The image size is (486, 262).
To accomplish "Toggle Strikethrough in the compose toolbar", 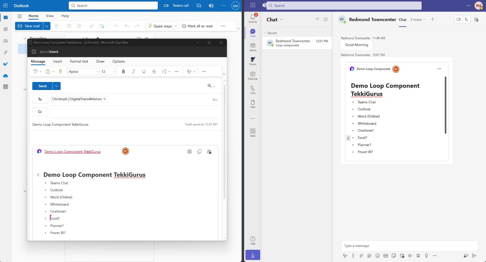I will point(154,71).
